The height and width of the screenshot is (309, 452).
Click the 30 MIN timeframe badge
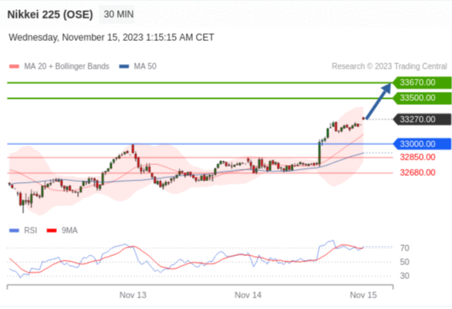[x=118, y=14]
